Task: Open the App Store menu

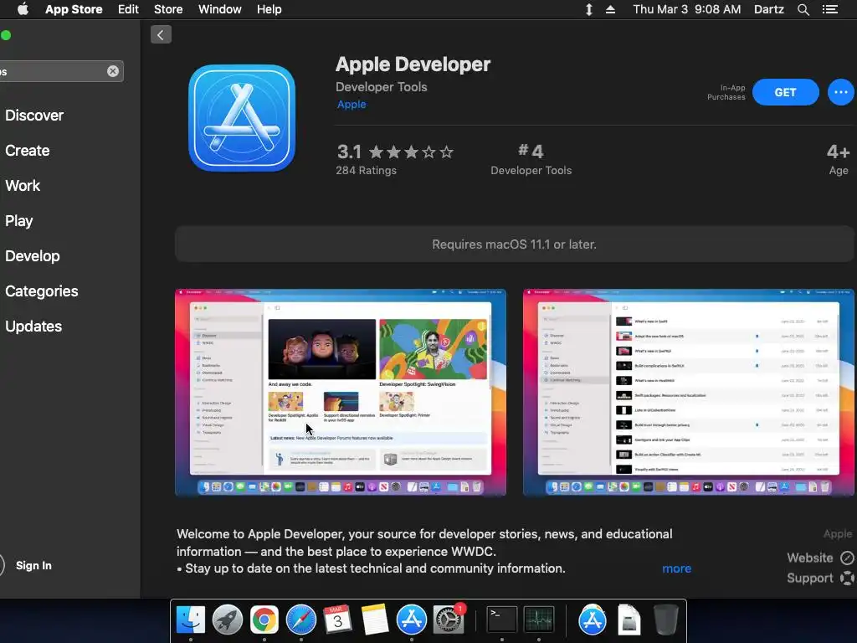Action: click(x=74, y=9)
